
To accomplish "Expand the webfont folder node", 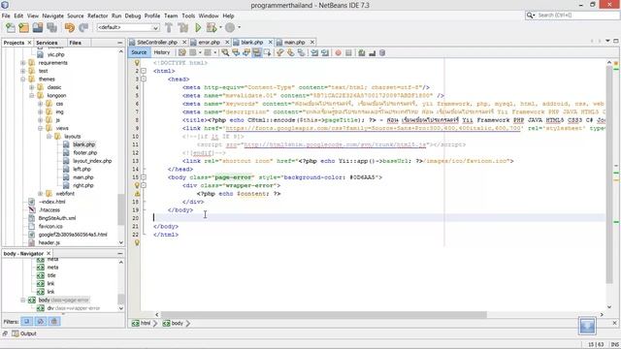I will [40, 194].
